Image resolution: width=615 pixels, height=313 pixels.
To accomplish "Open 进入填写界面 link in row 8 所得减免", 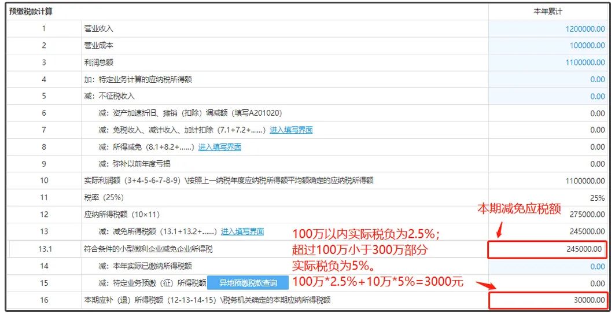I will (220, 147).
